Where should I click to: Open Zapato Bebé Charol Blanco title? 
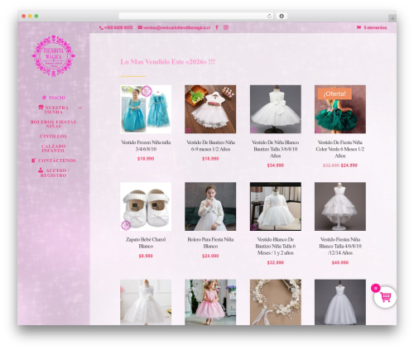point(146,242)
